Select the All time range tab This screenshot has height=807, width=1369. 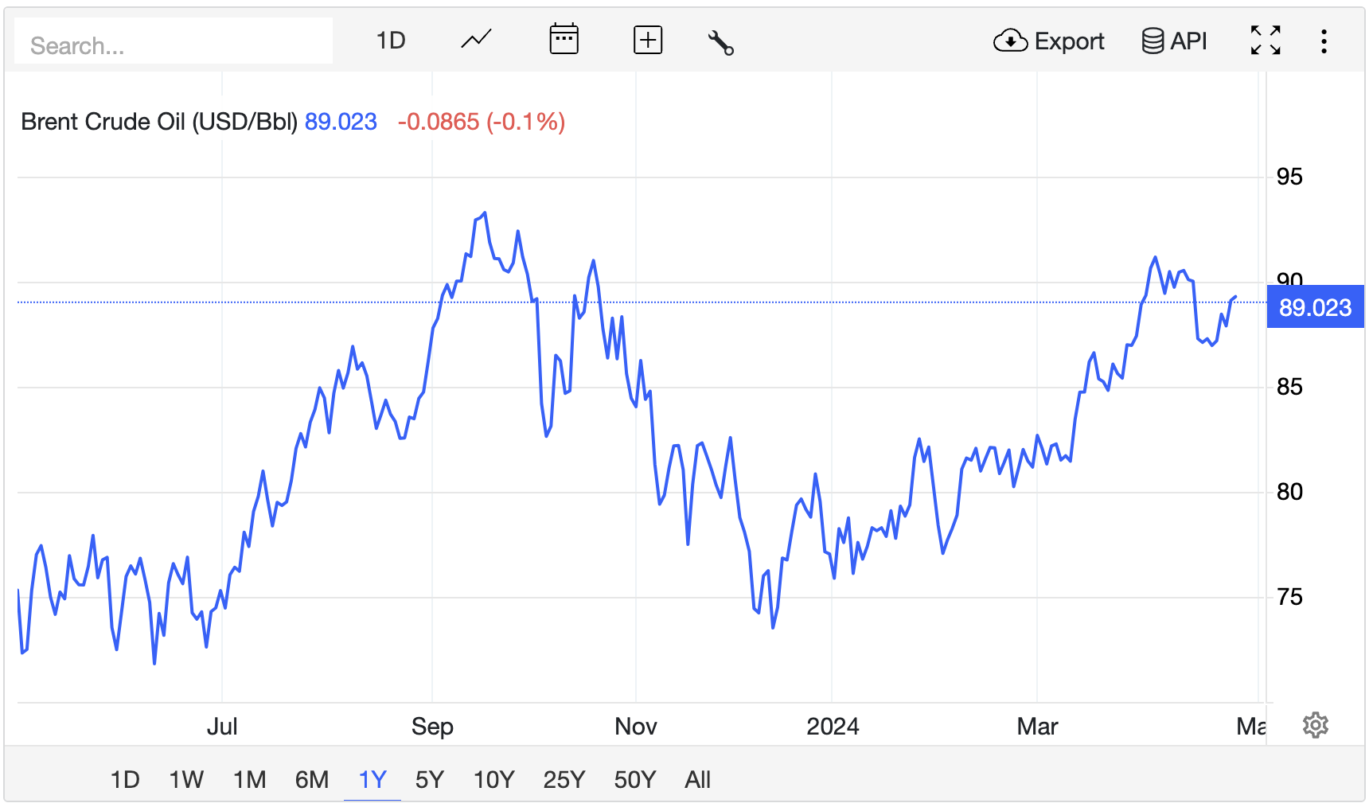pyautogui.click(x=698, y=779)
